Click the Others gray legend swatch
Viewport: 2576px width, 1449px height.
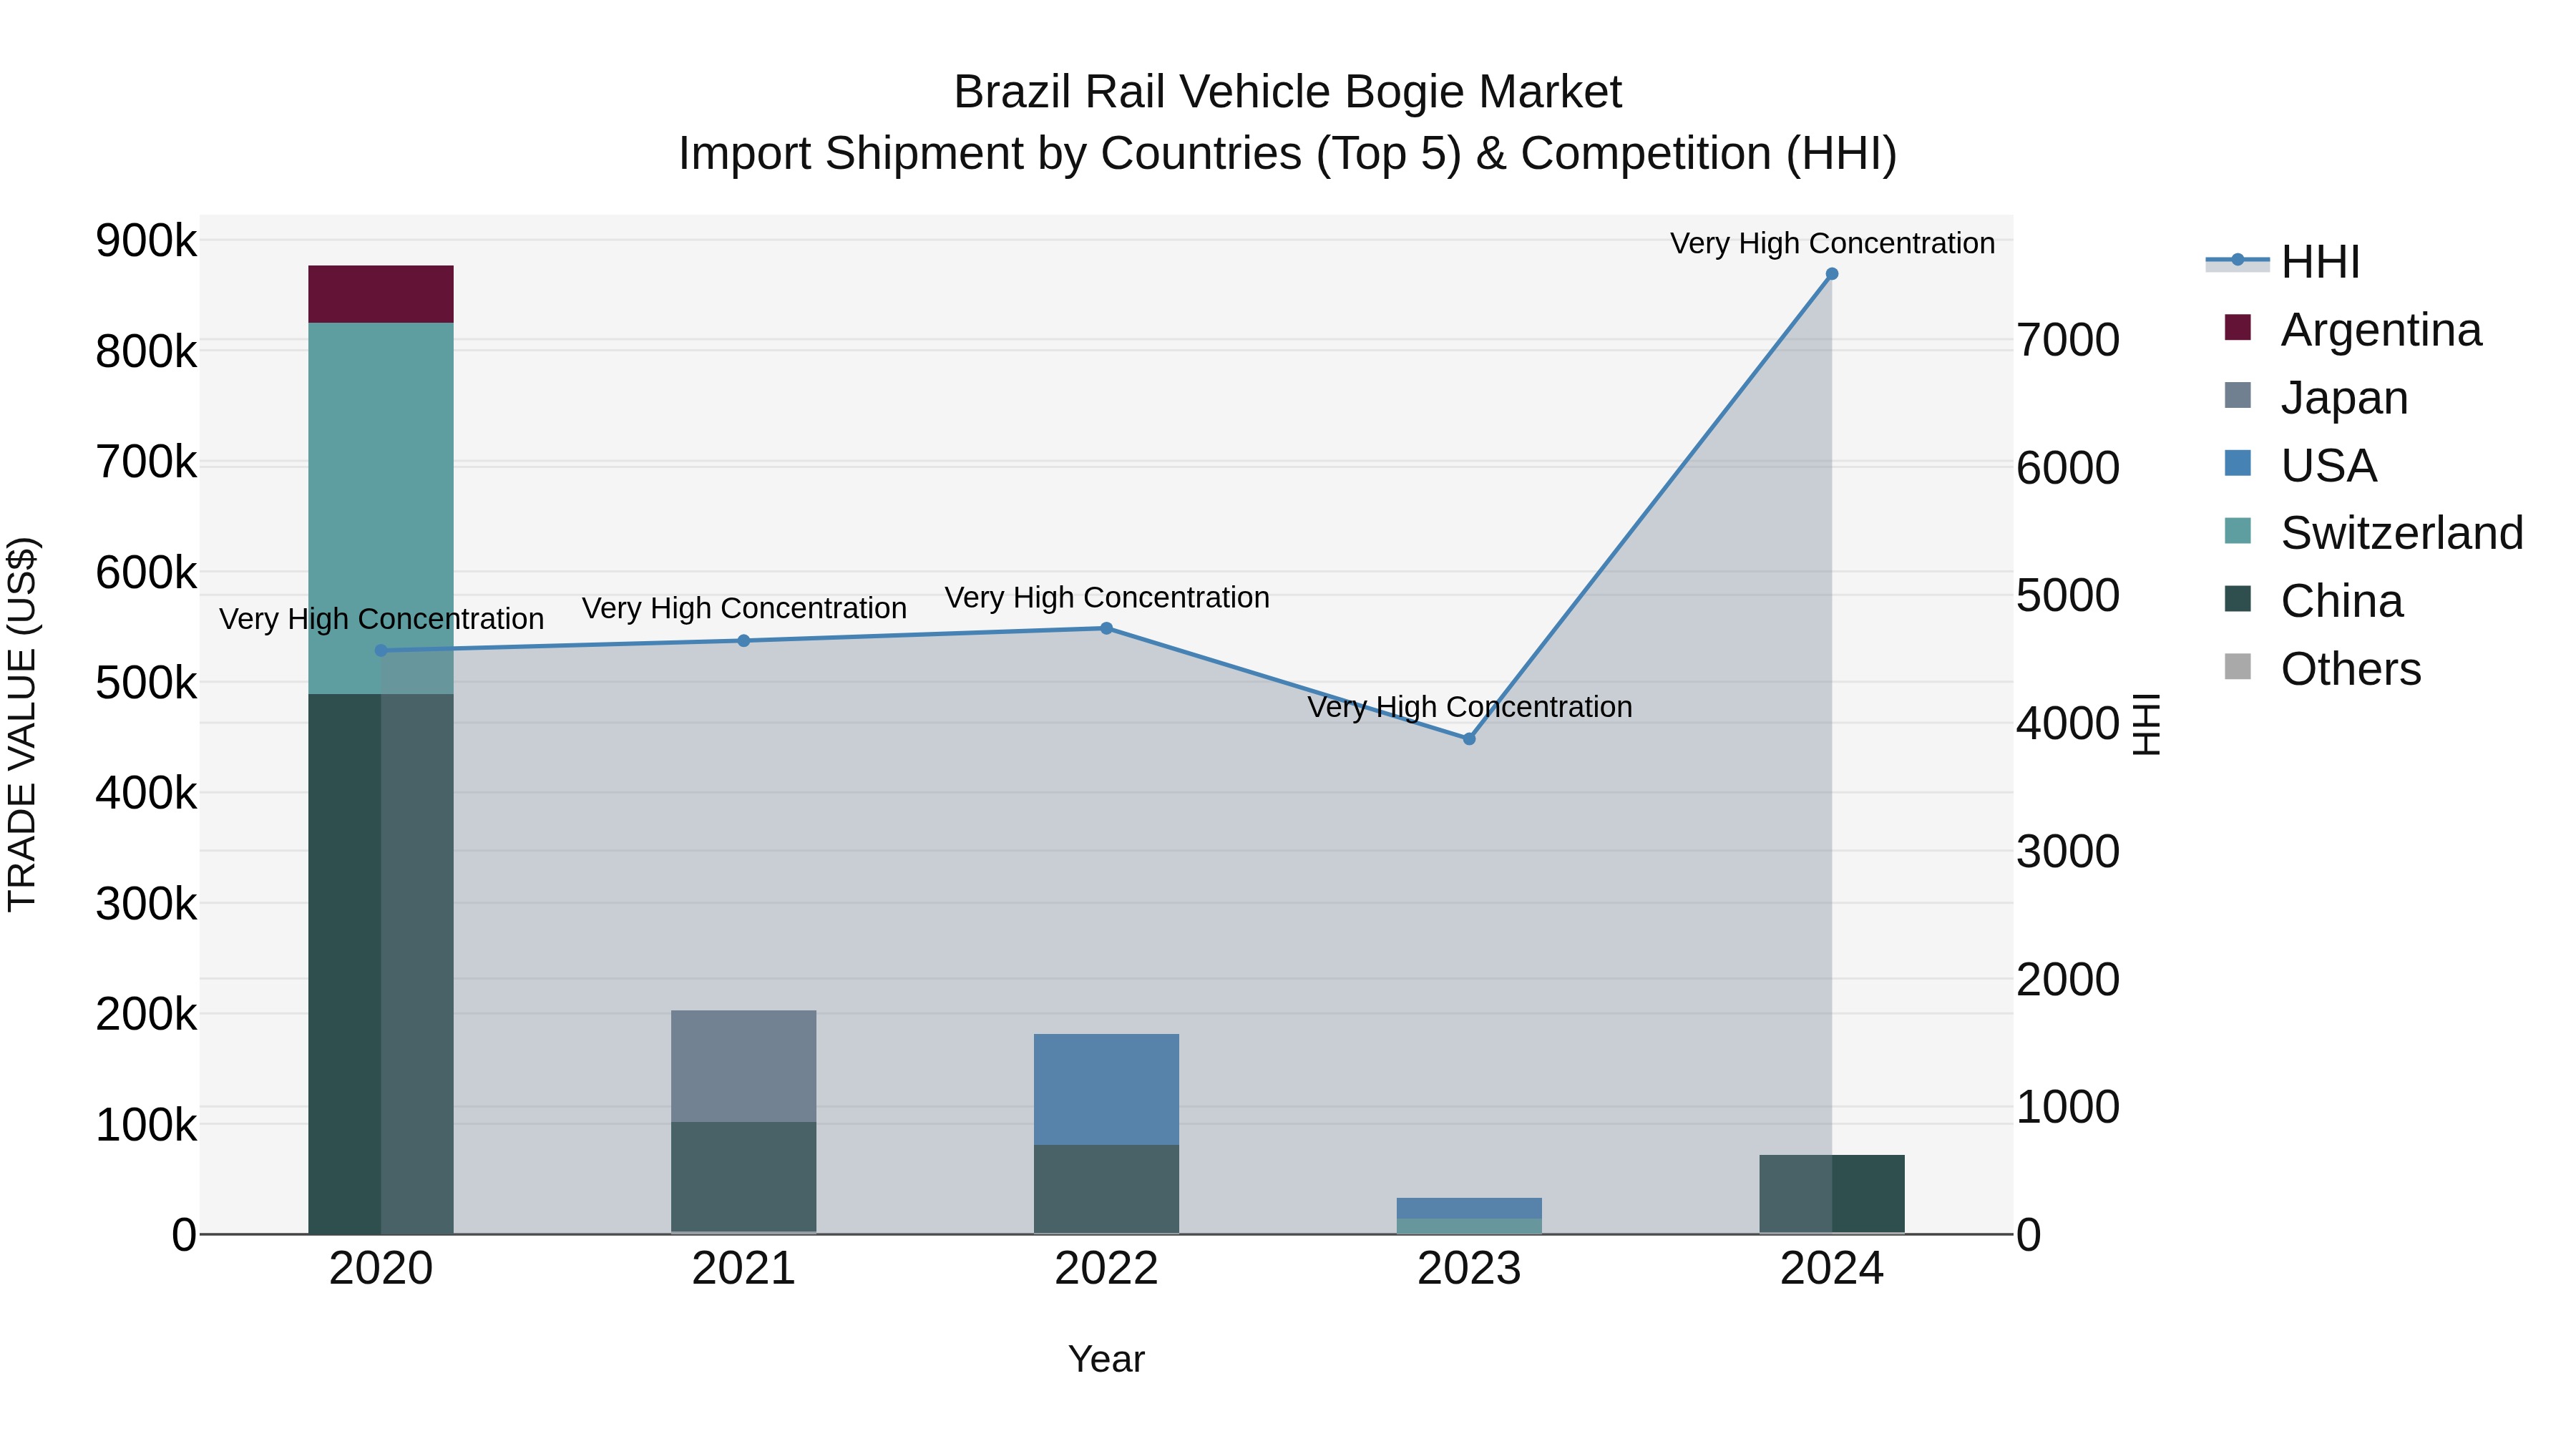[2238, 667]
